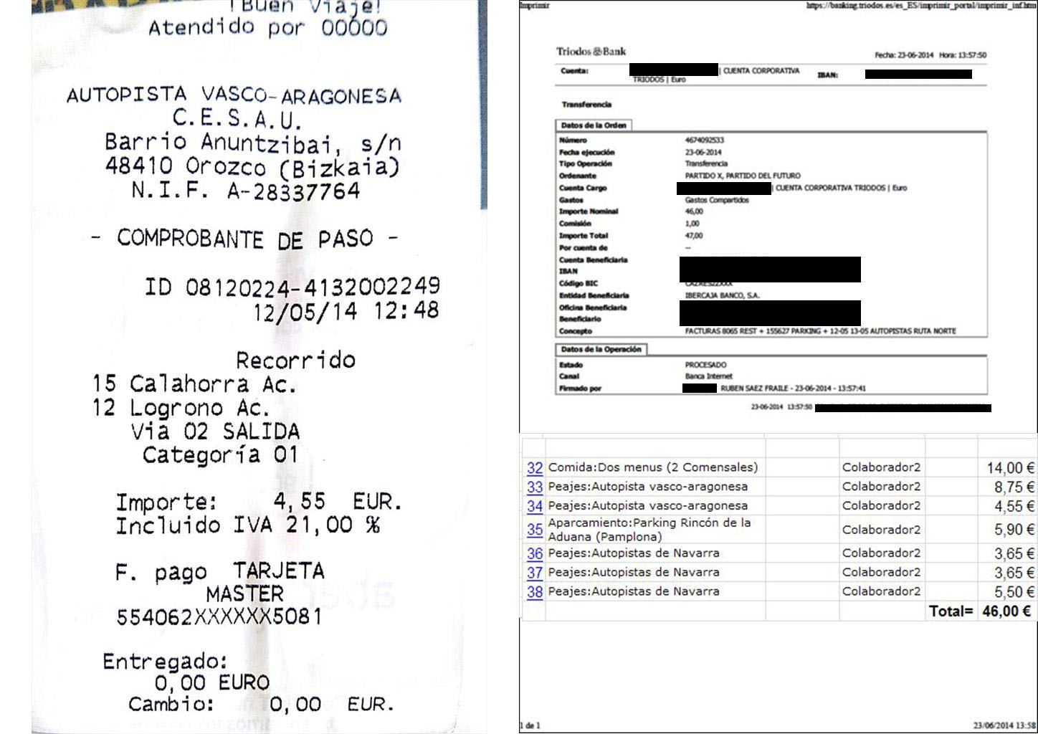Click the "5,90 €" parking amount
The height and width of the screenshot is (734, 1038).
pos(1014,530)
